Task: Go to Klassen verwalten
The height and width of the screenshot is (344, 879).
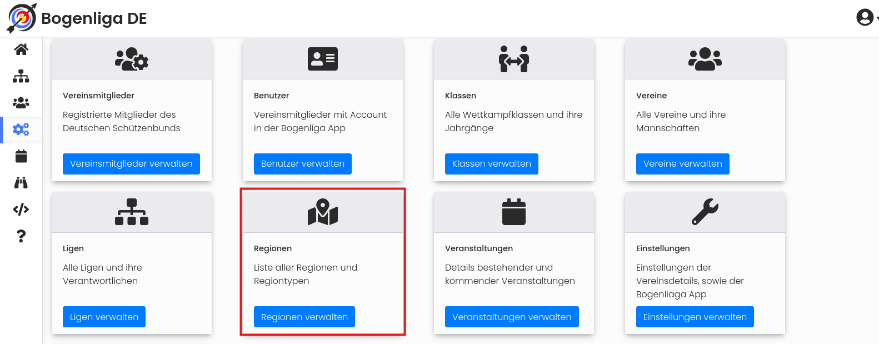Action: tap(492, 164)
